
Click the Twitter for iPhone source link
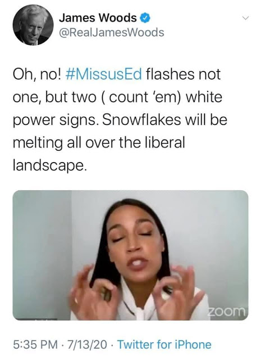click(x=164, y=344)
